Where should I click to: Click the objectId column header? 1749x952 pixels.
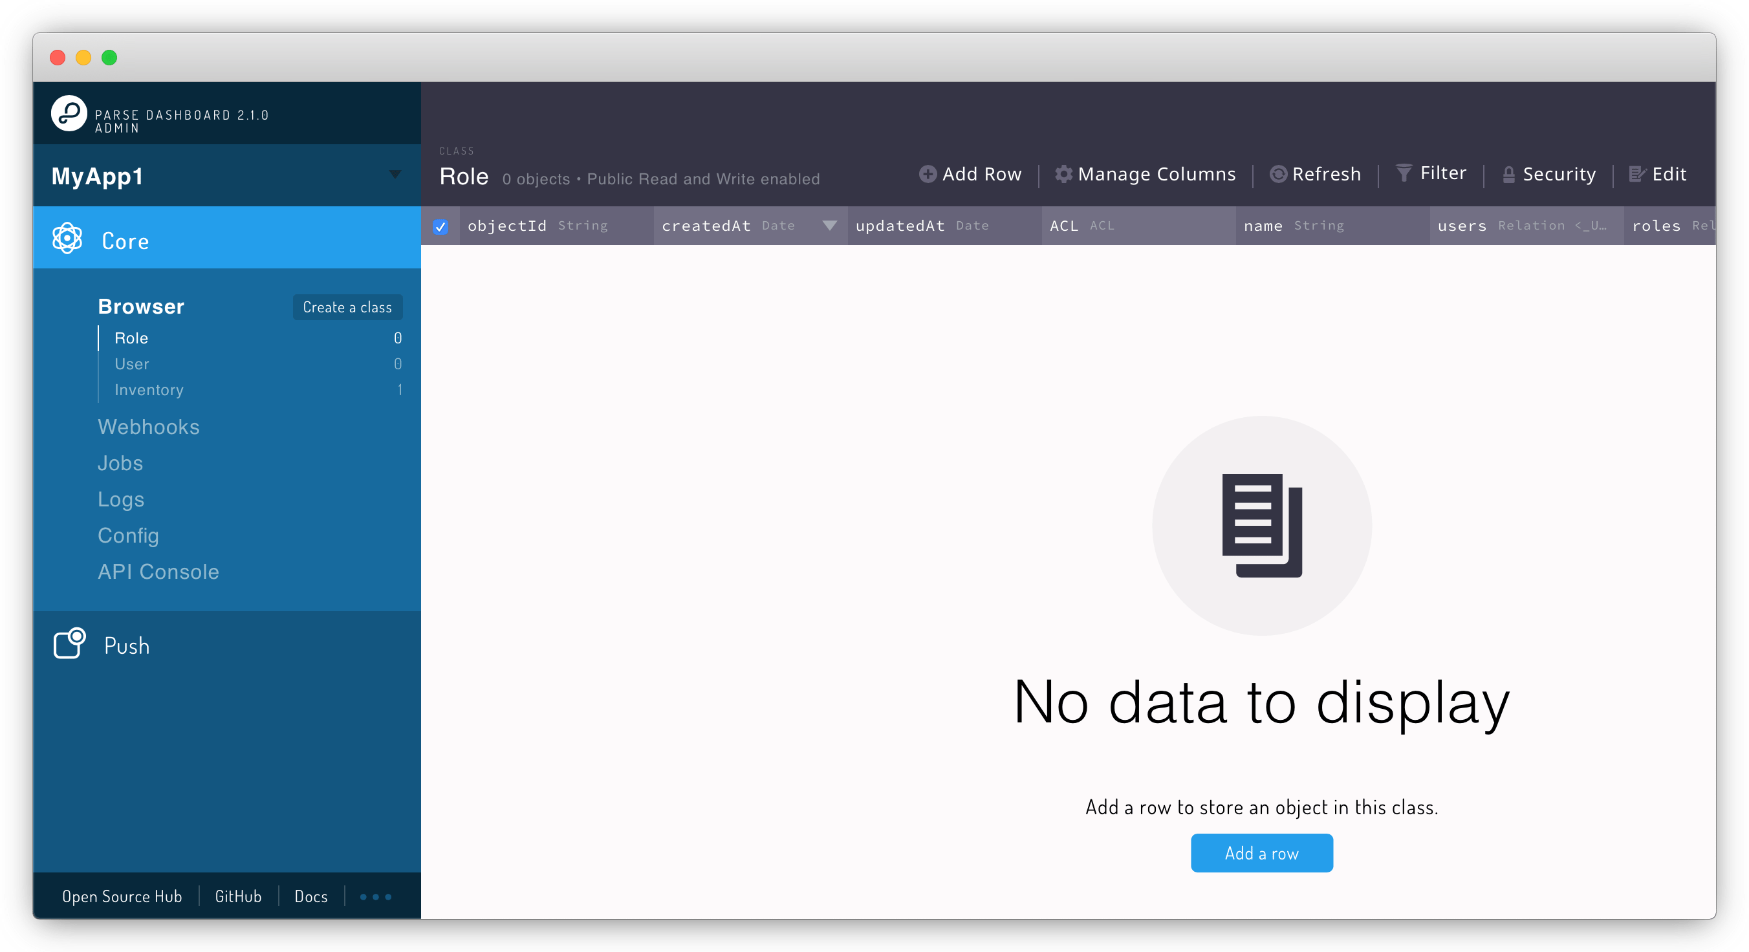pyautogui.click(x=557, y=226)
